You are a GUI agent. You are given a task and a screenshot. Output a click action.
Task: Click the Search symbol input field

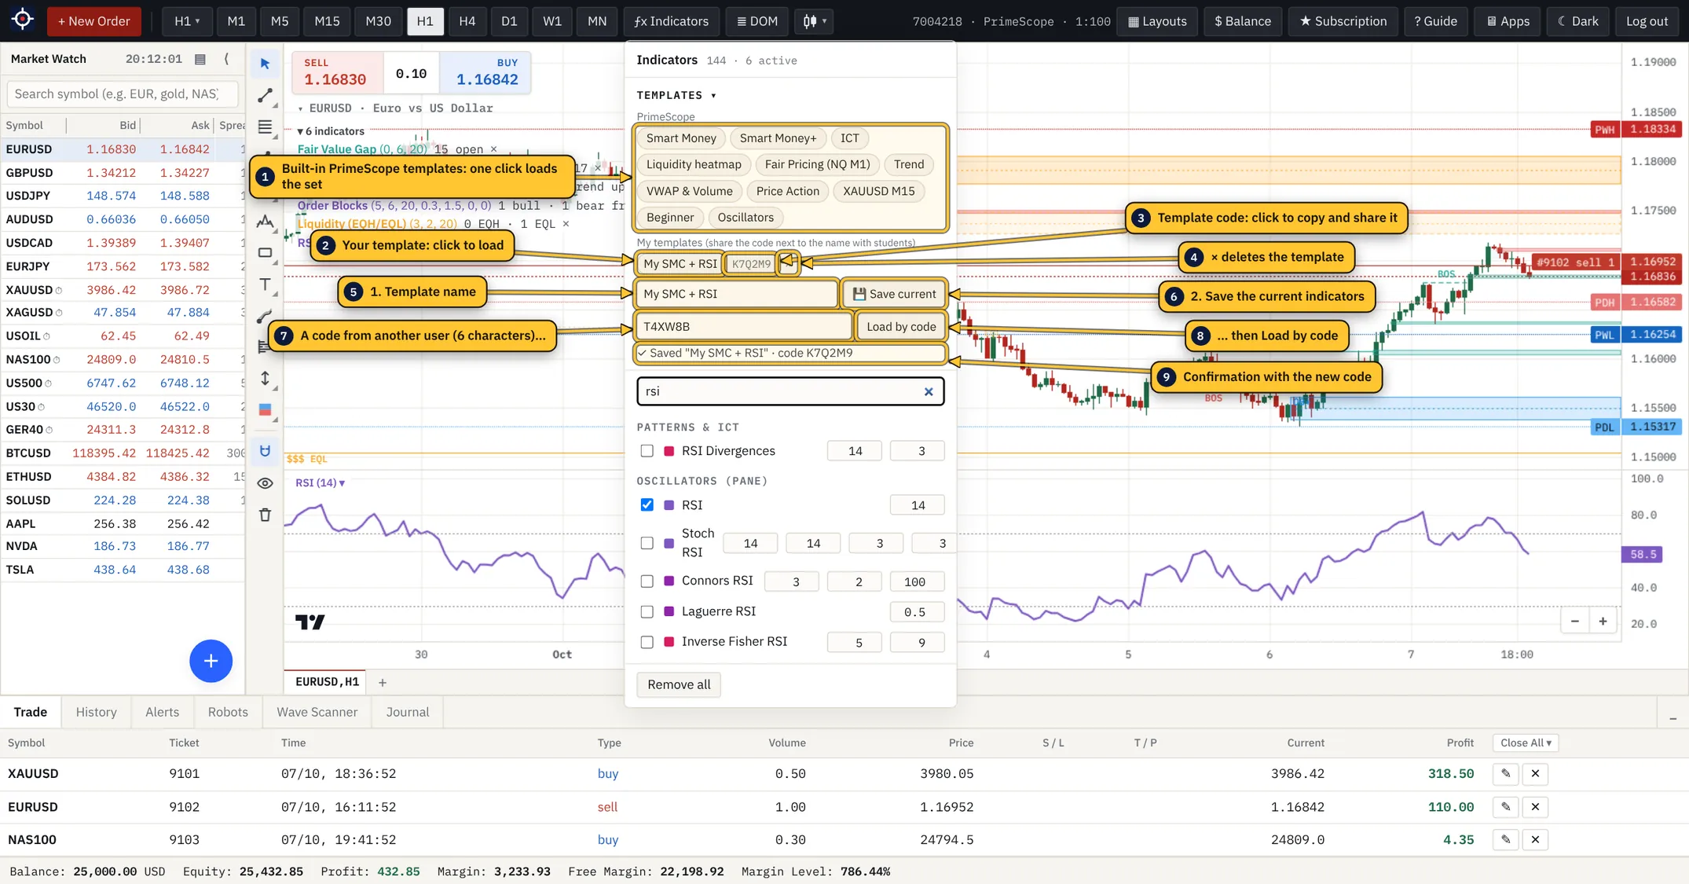click(x=123, y=94)
